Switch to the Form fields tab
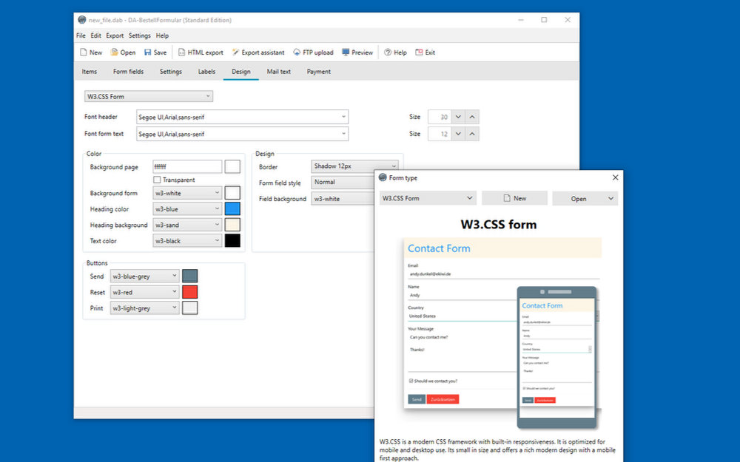The width and height of the screenshot is (740, 462). pos(128,72)
